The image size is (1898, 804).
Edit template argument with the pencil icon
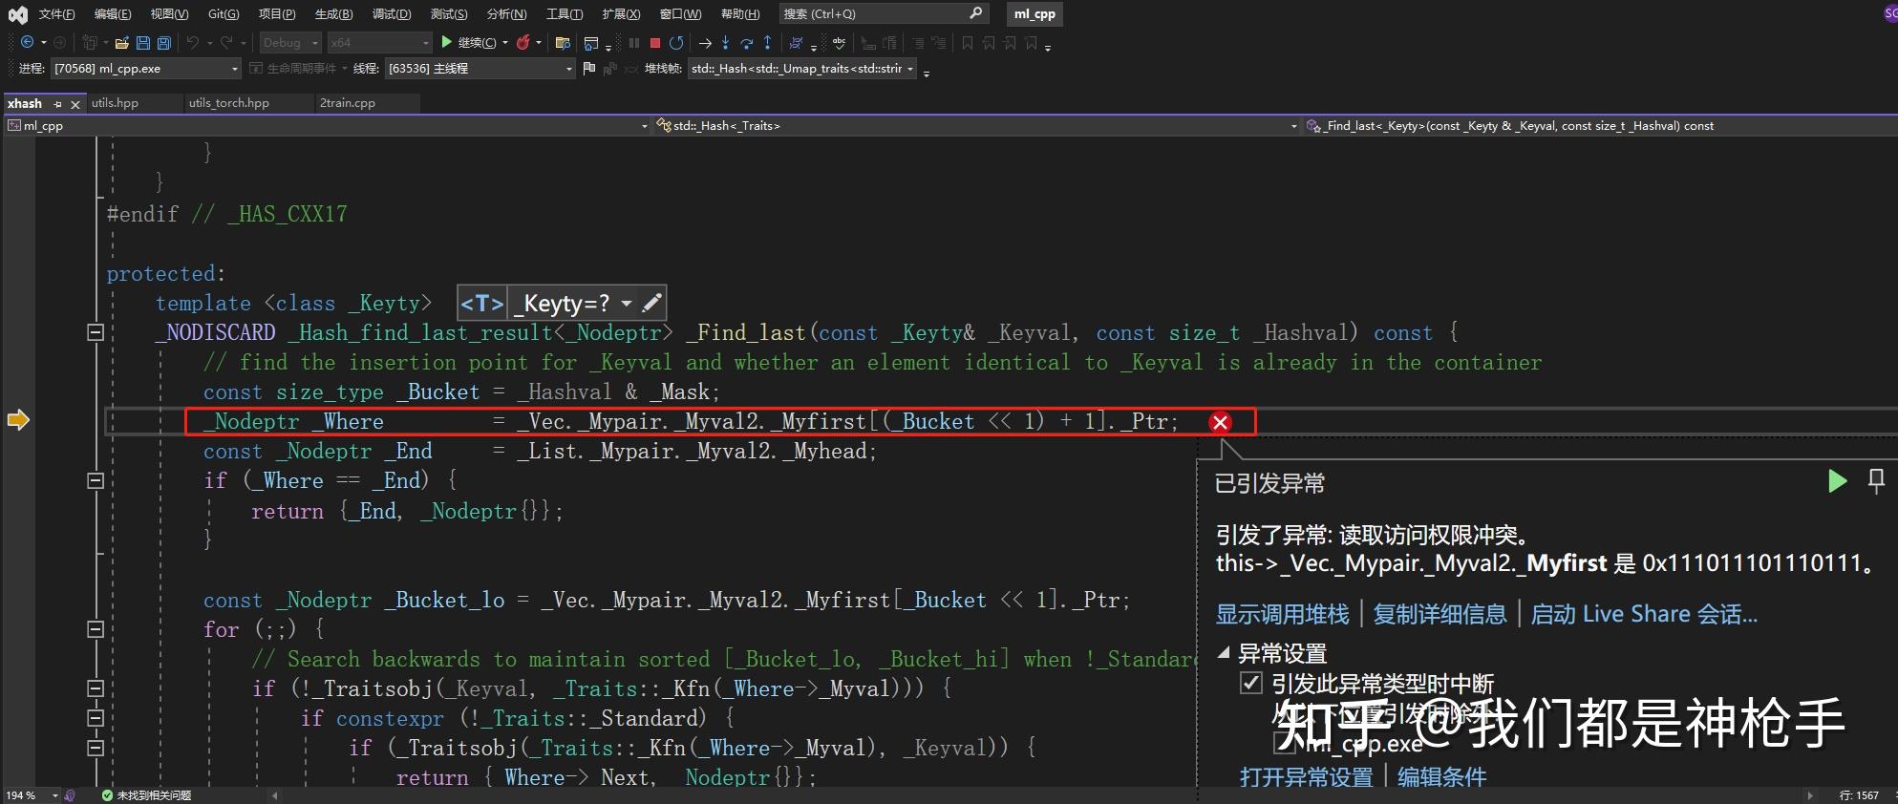click(x=651, y=303)
